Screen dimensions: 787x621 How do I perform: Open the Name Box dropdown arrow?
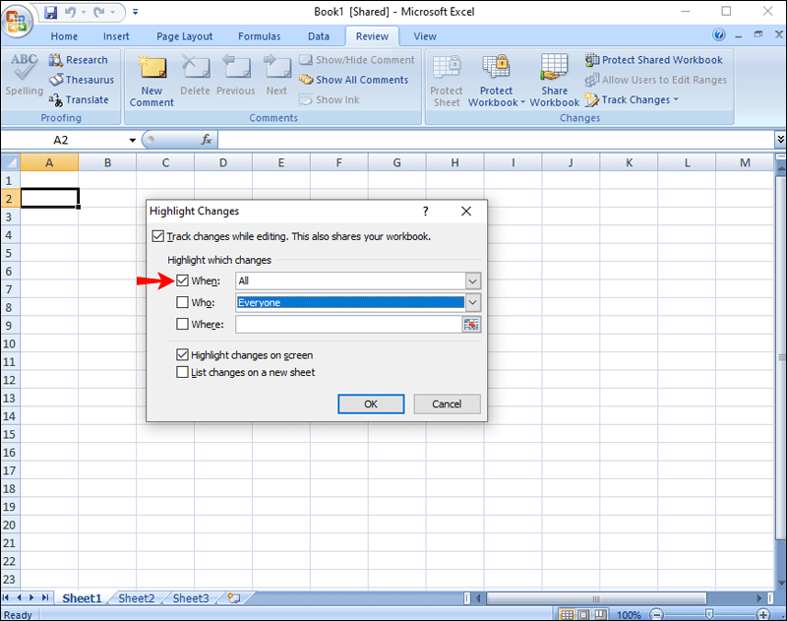pyautogui.click(x=133, y=140)
